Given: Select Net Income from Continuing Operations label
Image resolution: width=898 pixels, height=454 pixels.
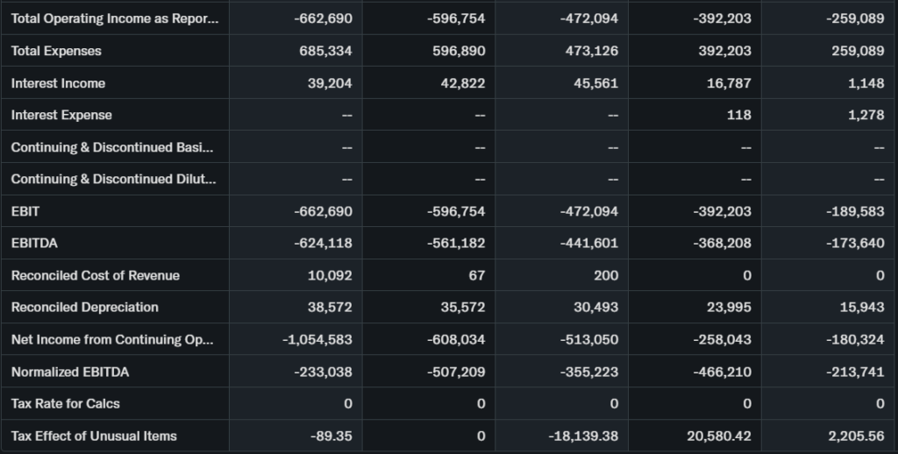Looking at the screenshot, I should coord(112,339).
